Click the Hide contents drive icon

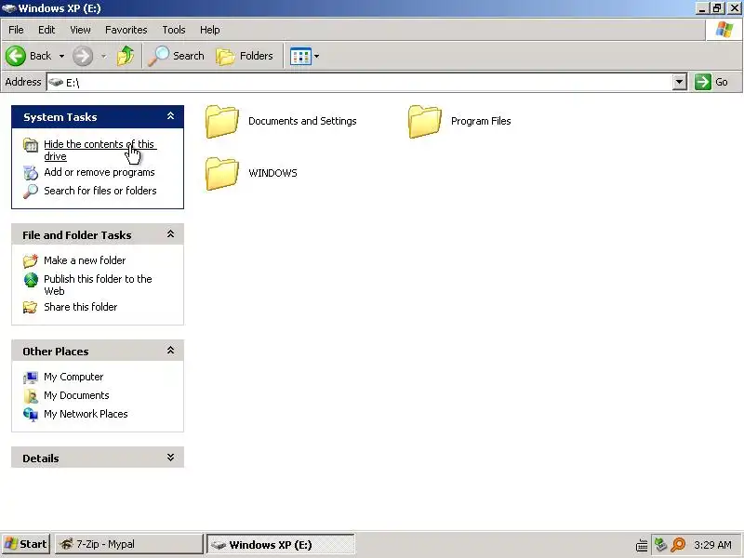tap(31, 145)
